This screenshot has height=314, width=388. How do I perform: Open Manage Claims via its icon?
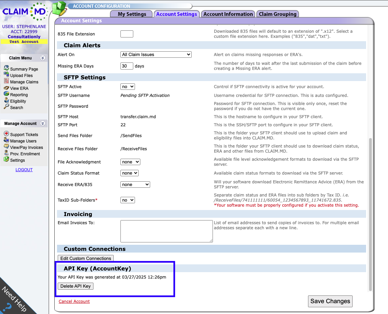point(6,81)
